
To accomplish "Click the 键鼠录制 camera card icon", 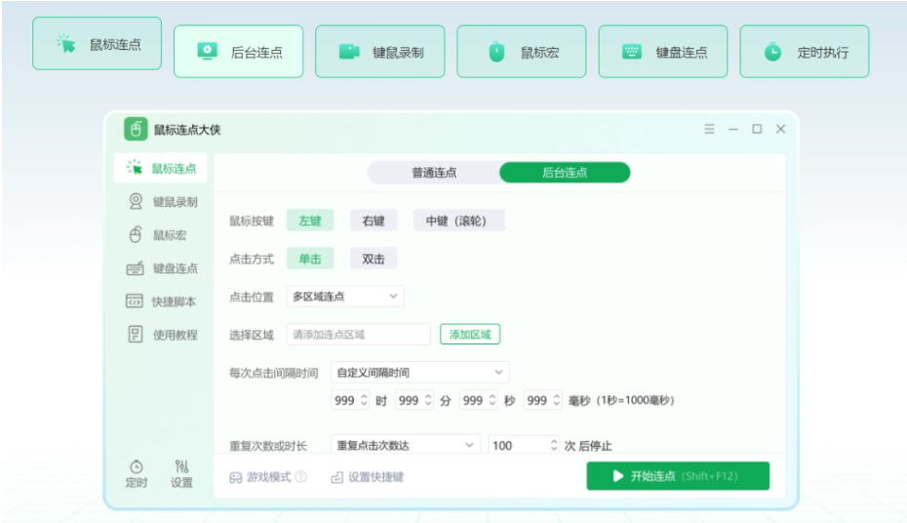I will (349, 52).
